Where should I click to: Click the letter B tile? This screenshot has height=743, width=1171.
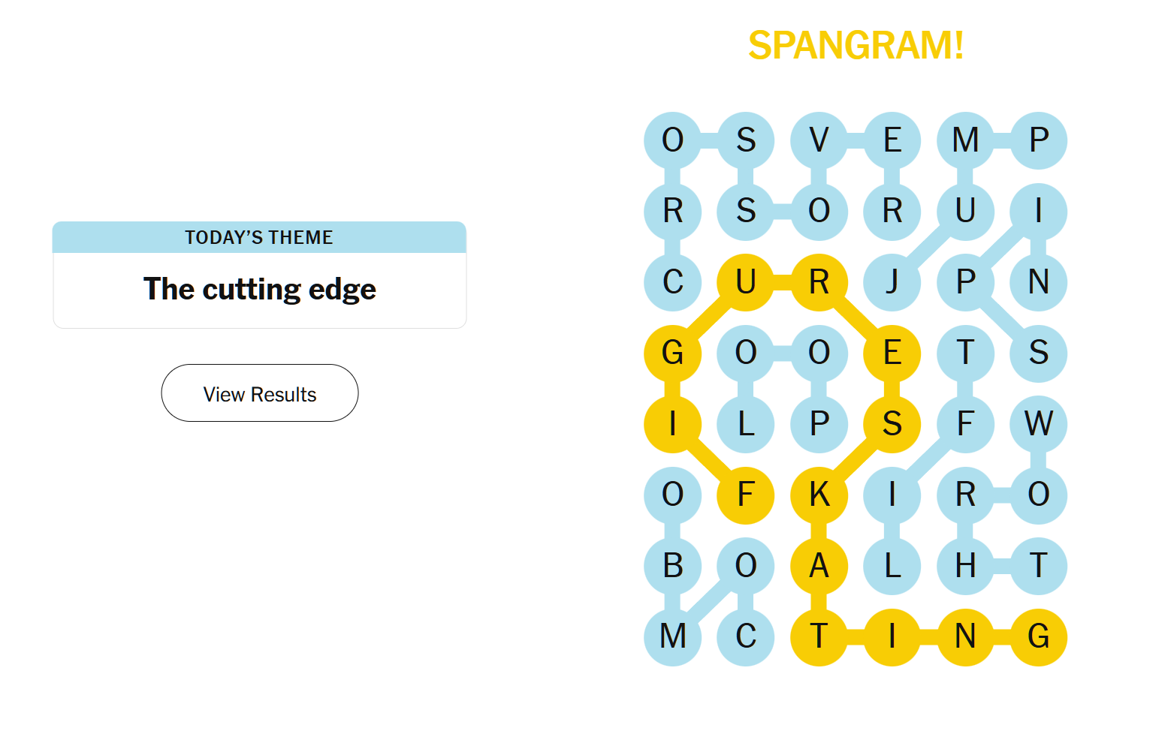click(x=672, y=566)
